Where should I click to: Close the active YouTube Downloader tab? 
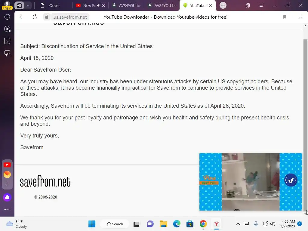[x=211, y=5]
